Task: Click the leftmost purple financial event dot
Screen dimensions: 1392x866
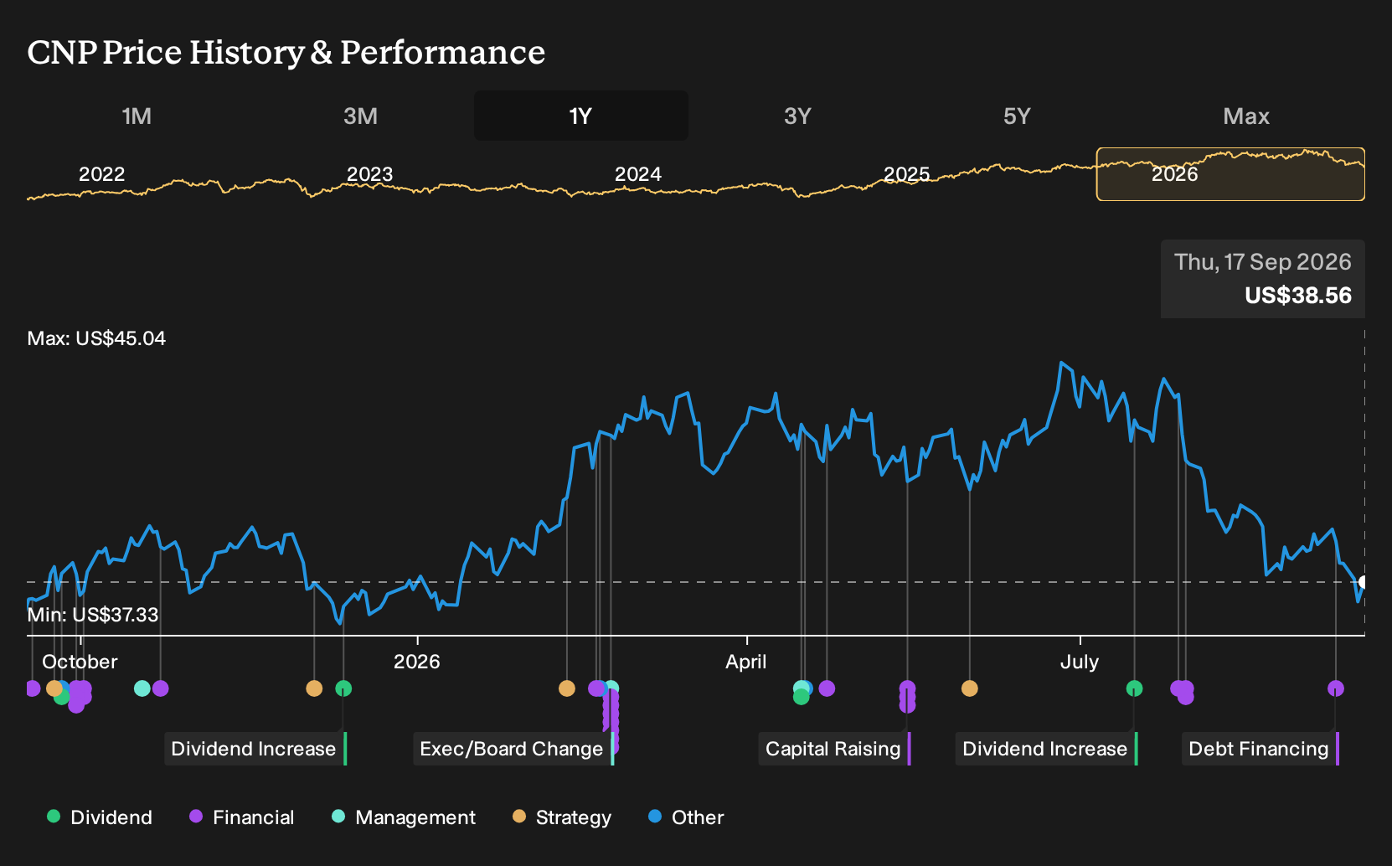Action: click(x=32, y=688)
